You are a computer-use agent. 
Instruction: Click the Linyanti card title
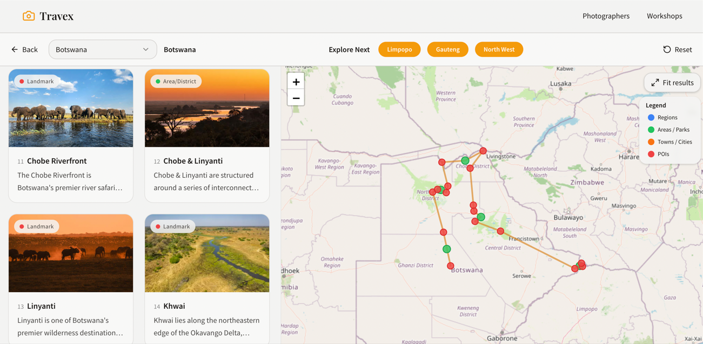(41, 306)
